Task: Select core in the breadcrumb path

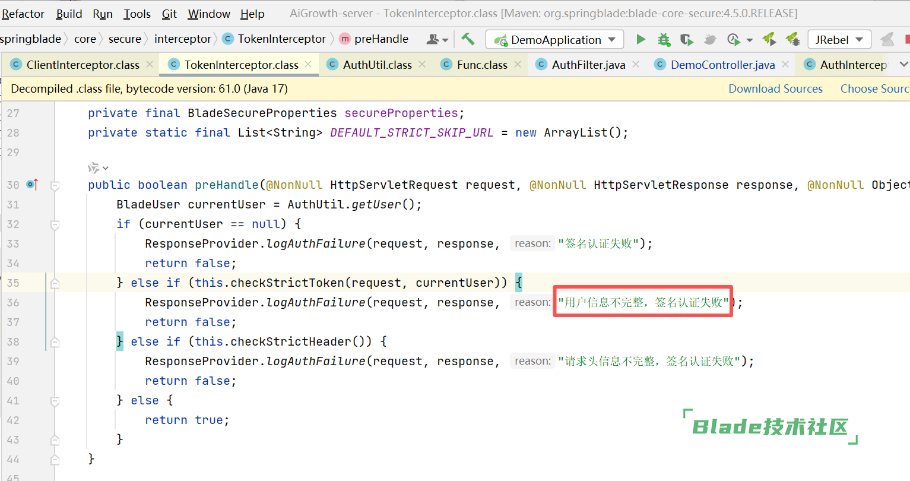Action: point(85,39)
